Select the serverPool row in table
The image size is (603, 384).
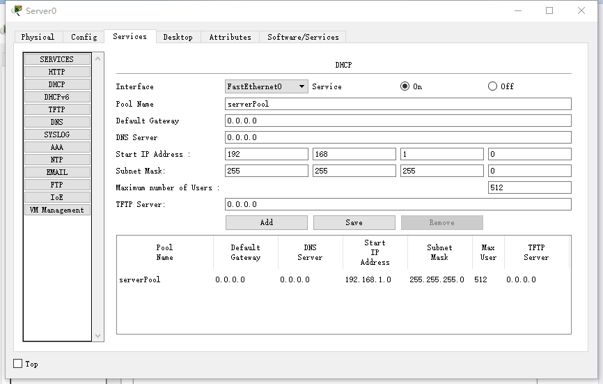pyautogui.click(x=139, y=279)
